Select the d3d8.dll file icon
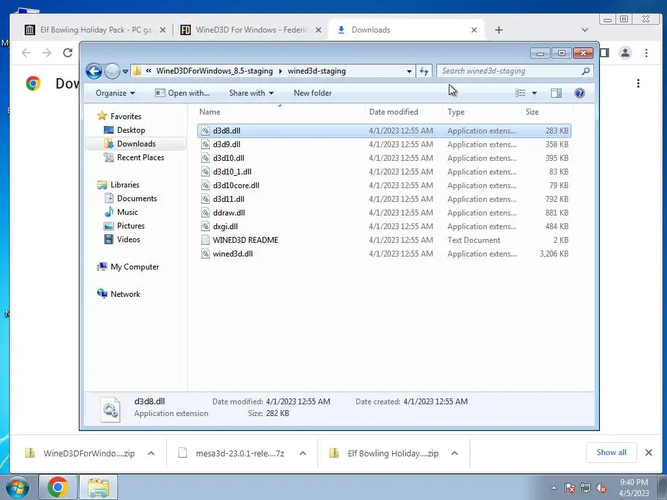 click(x=205, y=130)
